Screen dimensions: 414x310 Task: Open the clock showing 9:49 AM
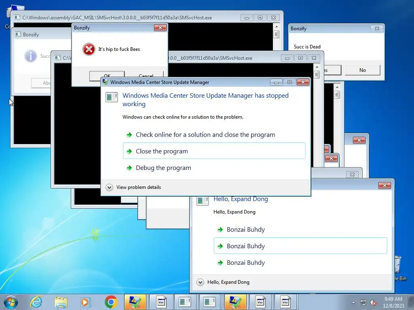(x=393, y=299)
